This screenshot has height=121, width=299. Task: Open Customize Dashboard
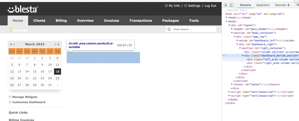pos(29,102)
